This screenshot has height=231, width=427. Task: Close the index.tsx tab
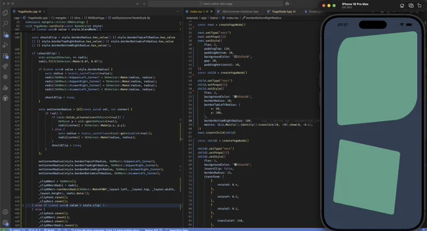coord(212,11)
